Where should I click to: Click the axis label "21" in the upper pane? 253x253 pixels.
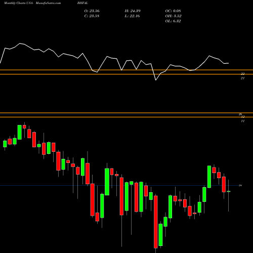[x=242, y=78]
